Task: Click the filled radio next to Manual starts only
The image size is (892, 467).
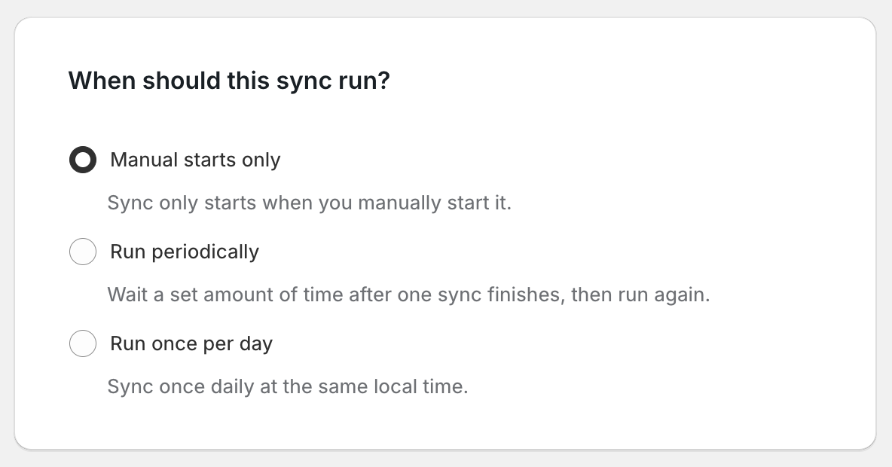Action: [83, 160]
